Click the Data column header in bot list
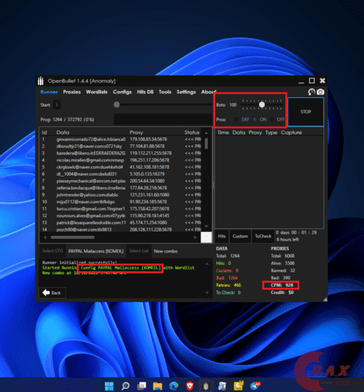The height and width of the screenshot is (392, 364). tap(63, 132)
